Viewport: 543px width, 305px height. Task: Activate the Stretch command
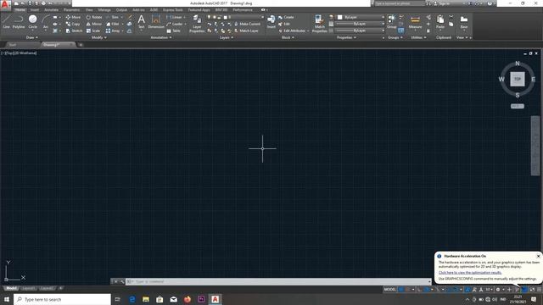point(74,30)
